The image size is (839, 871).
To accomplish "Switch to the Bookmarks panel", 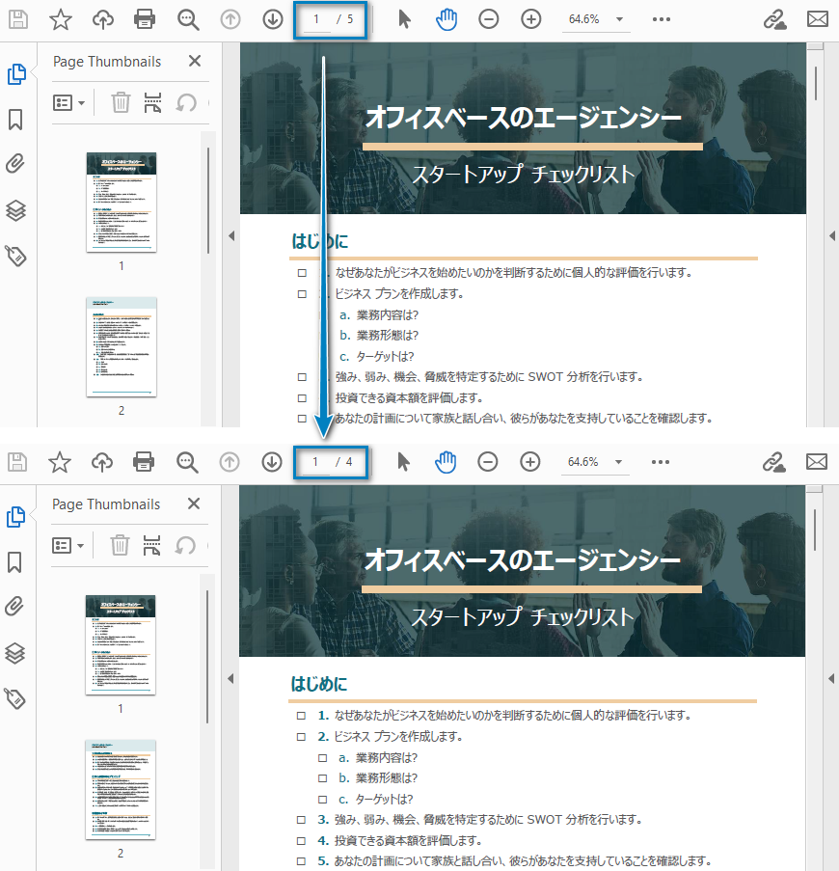I will [x=17, y=117].
